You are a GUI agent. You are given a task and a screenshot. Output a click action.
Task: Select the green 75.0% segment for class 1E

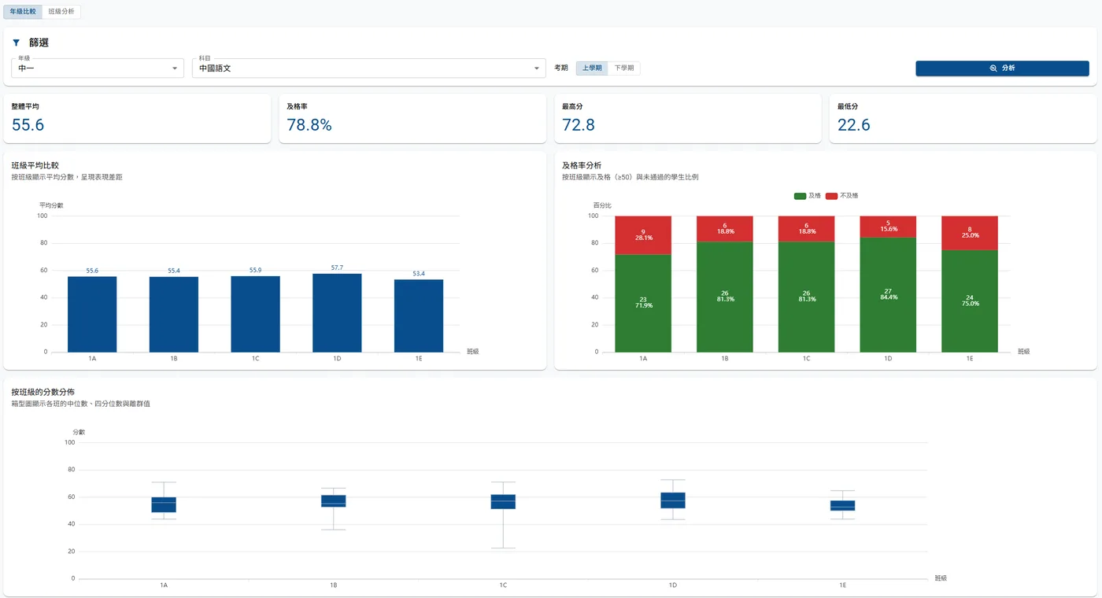[970, 301]
